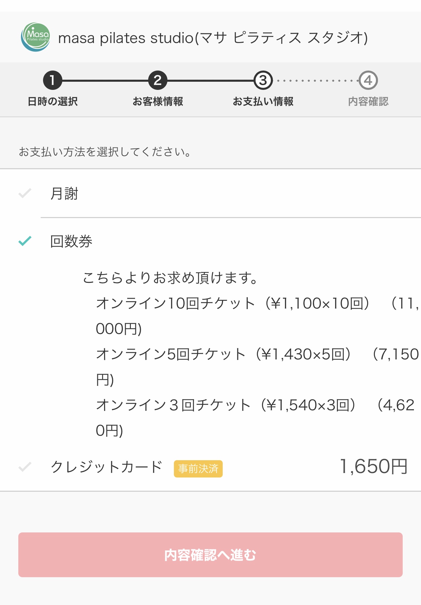
Task: Select step 3 circle icon
Action: pos(263,80)
